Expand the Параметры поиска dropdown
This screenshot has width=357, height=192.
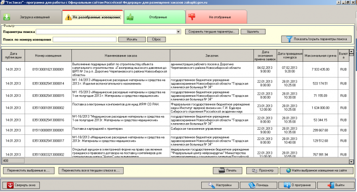(178, 32)
